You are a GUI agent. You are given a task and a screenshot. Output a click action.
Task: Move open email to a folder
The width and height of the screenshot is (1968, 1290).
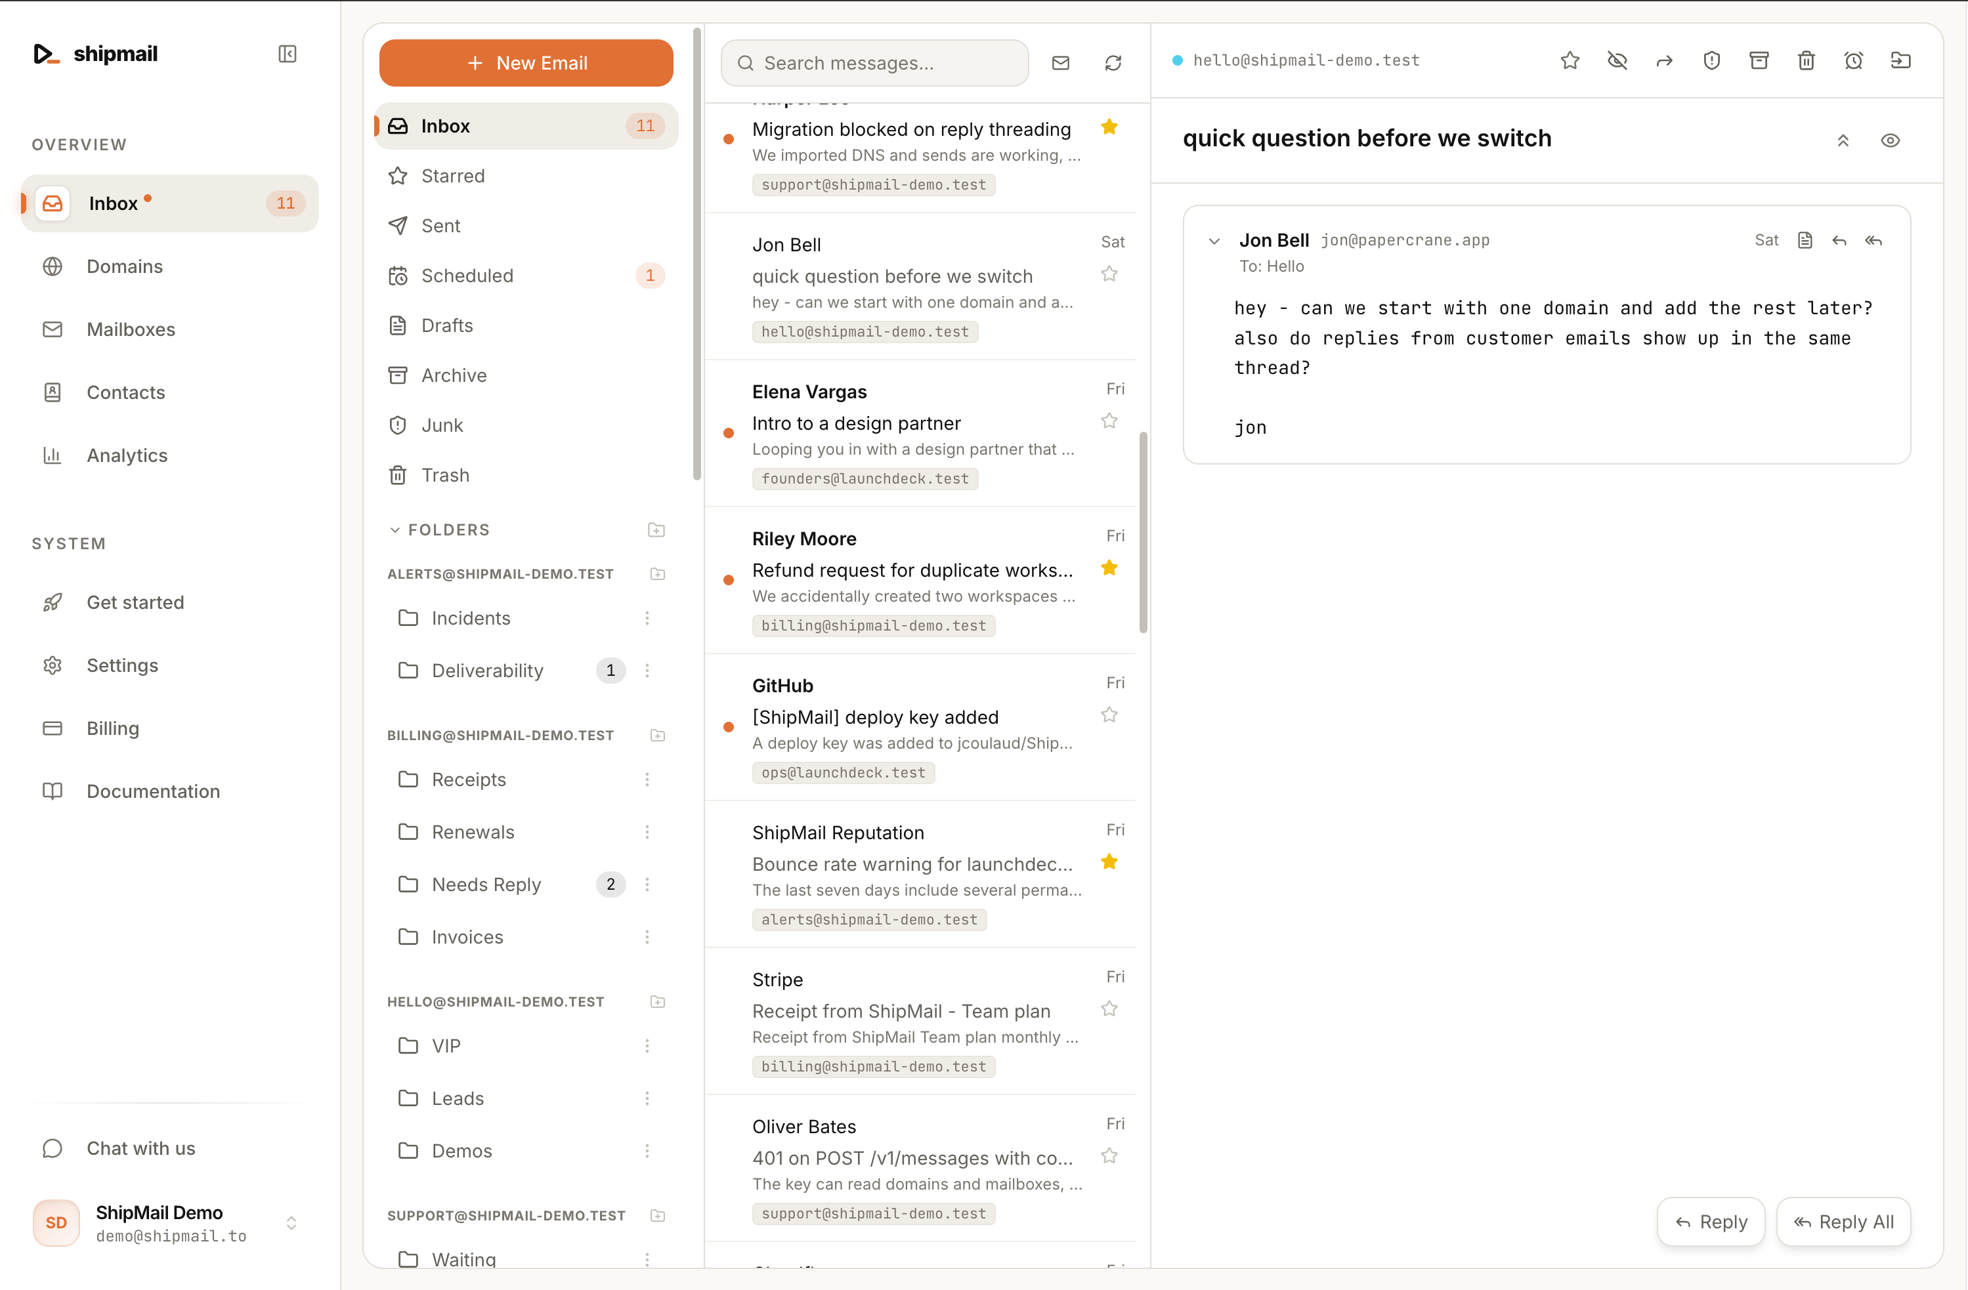coord(1901,60)
